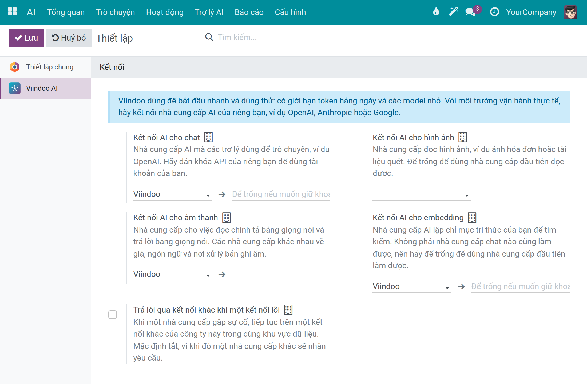Click the Huỷ bỏ discard button
Image resolution: width=587 pixels, height=384 pixels.
tap(69, 38)
